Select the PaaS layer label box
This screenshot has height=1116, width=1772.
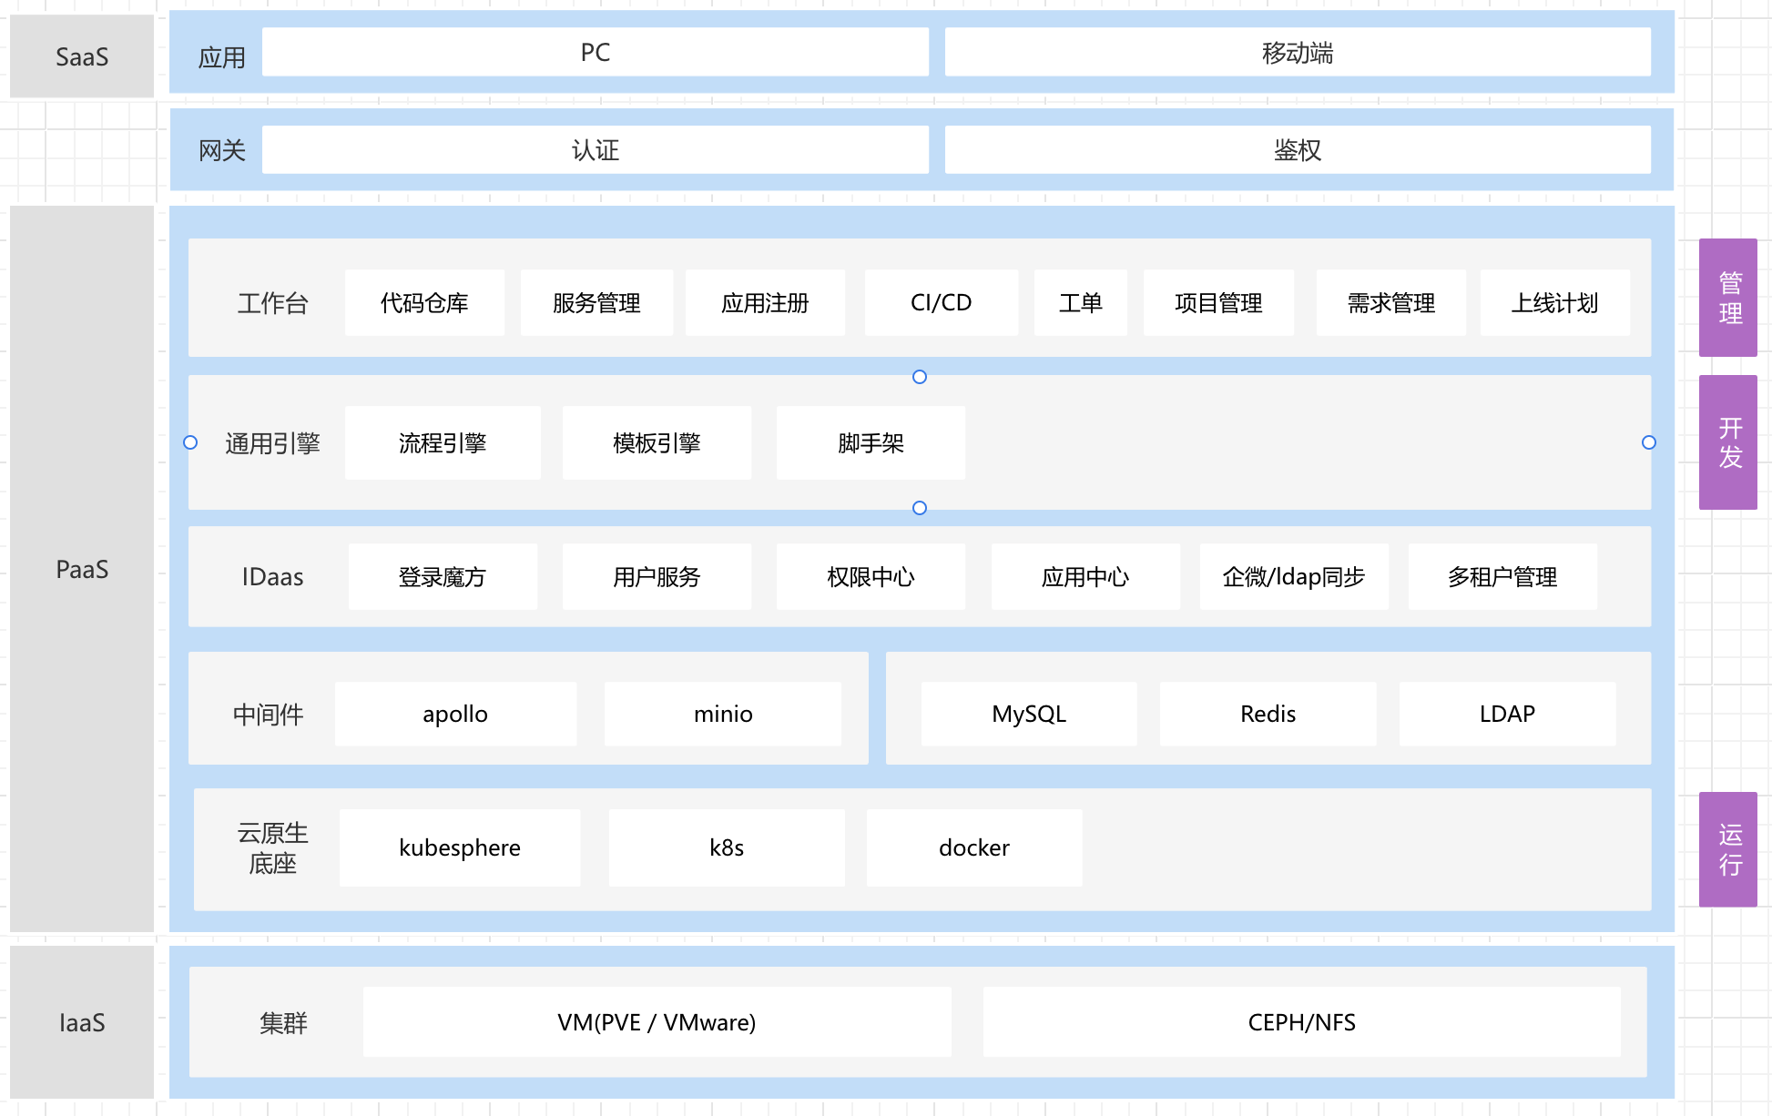coord(82,569)
